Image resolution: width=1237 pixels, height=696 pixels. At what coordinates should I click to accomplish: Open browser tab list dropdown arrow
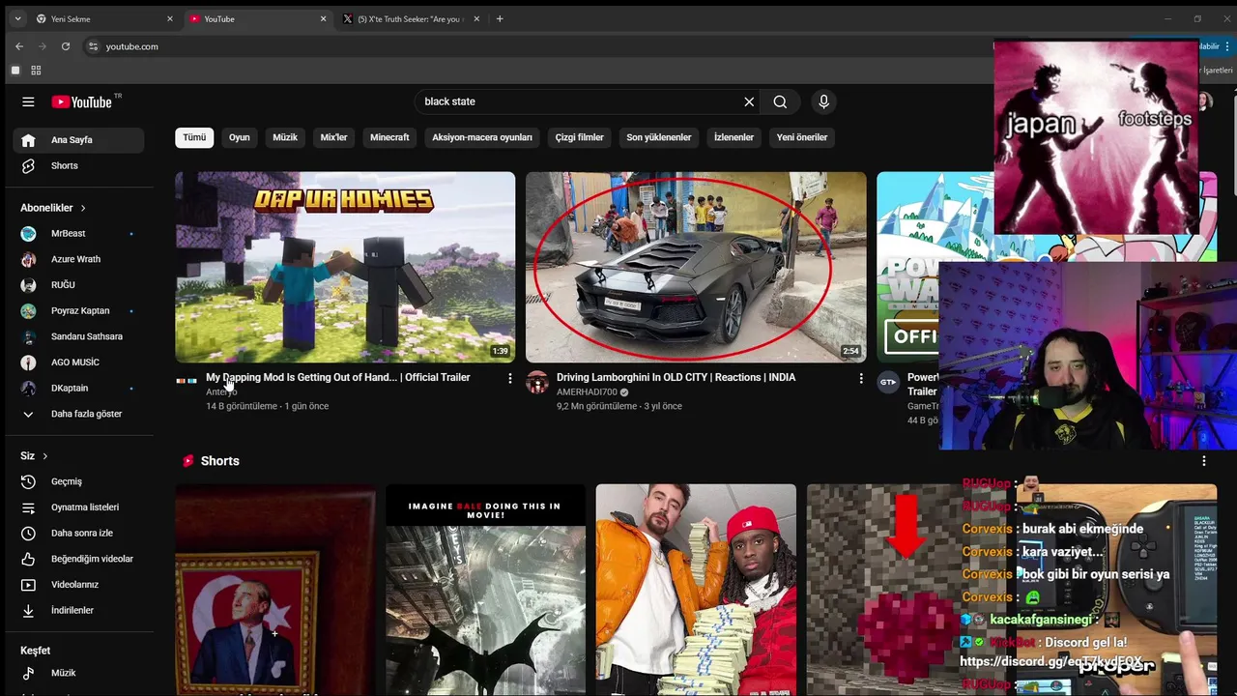(x=16, y=18)
